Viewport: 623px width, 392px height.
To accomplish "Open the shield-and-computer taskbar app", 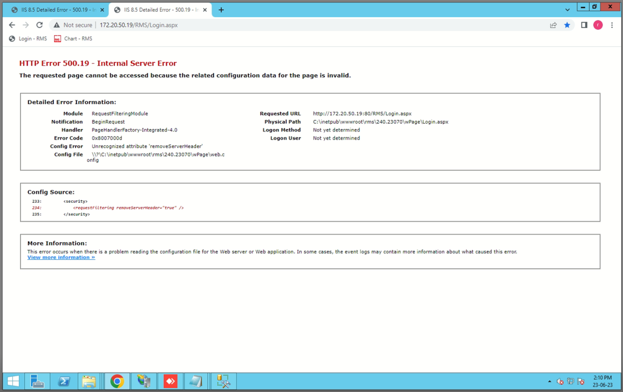I will pos(144,381).
